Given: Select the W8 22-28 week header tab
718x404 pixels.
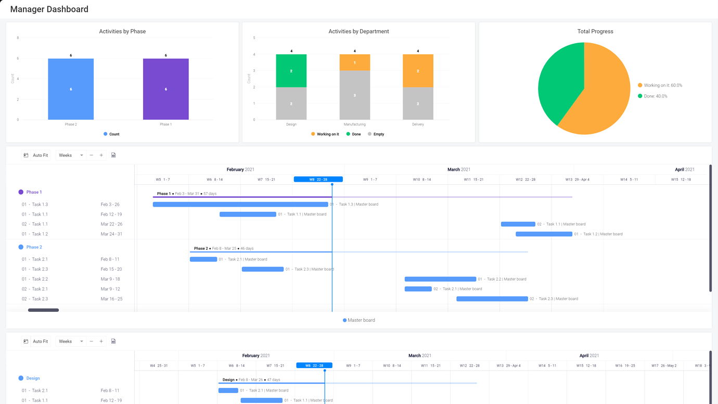Looking at the screenshot, I should tap(318, 179).
